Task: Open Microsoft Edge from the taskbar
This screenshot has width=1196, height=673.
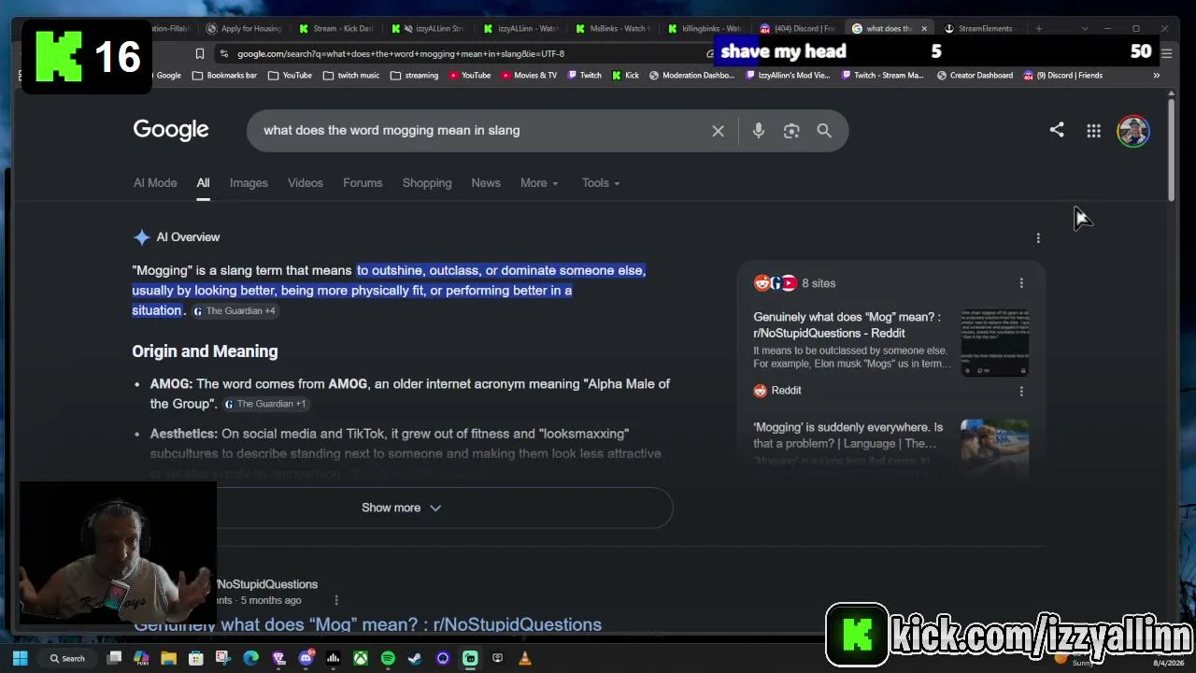Action: [251, 658]
